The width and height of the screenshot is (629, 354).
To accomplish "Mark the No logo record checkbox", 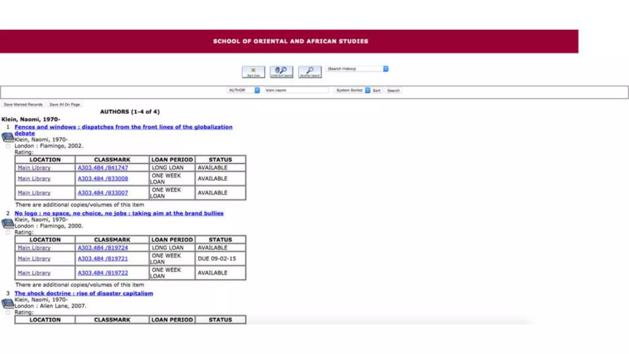I will (8, 232).
